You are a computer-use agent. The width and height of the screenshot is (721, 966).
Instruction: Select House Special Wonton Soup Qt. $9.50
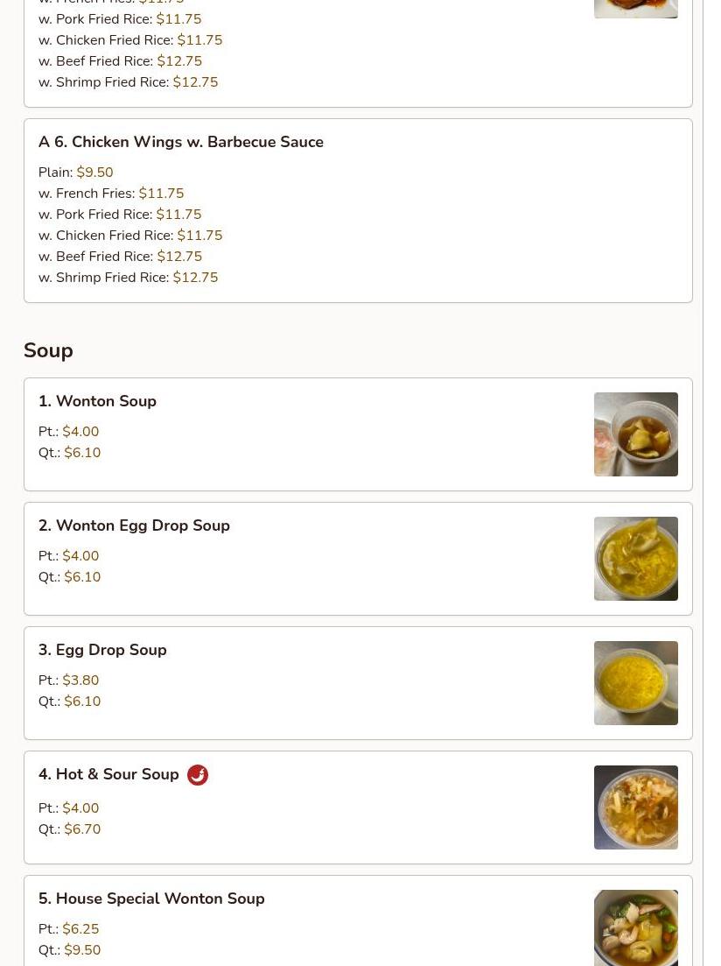point(70,950)
